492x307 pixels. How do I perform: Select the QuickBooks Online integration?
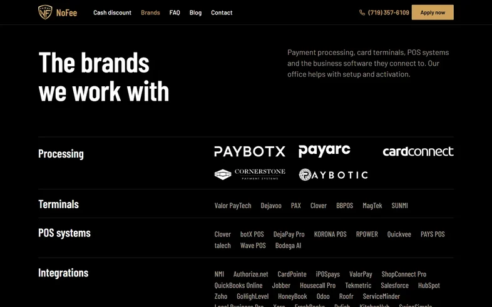tap(238, 285)
